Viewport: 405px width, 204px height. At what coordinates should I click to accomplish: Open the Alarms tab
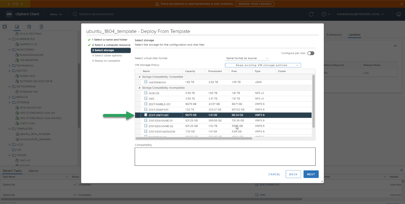33,171
